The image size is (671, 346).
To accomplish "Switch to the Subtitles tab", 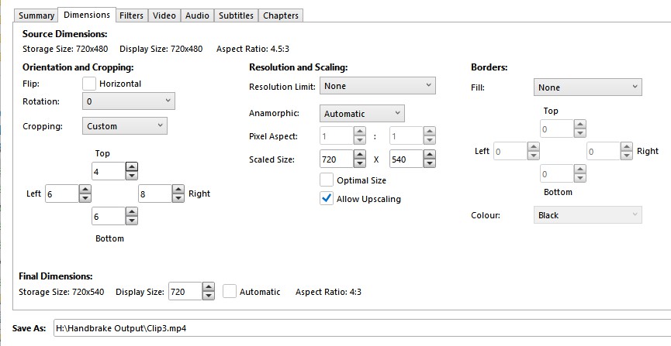I will [237, 15].
